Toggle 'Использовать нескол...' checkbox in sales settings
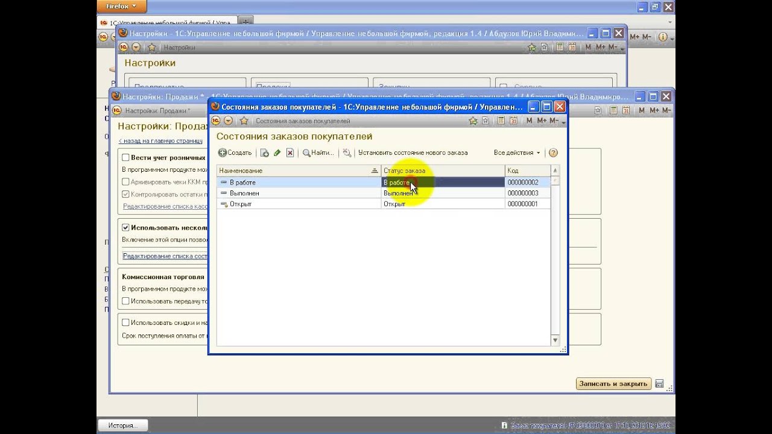This screenshot has height=434, width=772. pyautogui.click(x=125, y=228)
